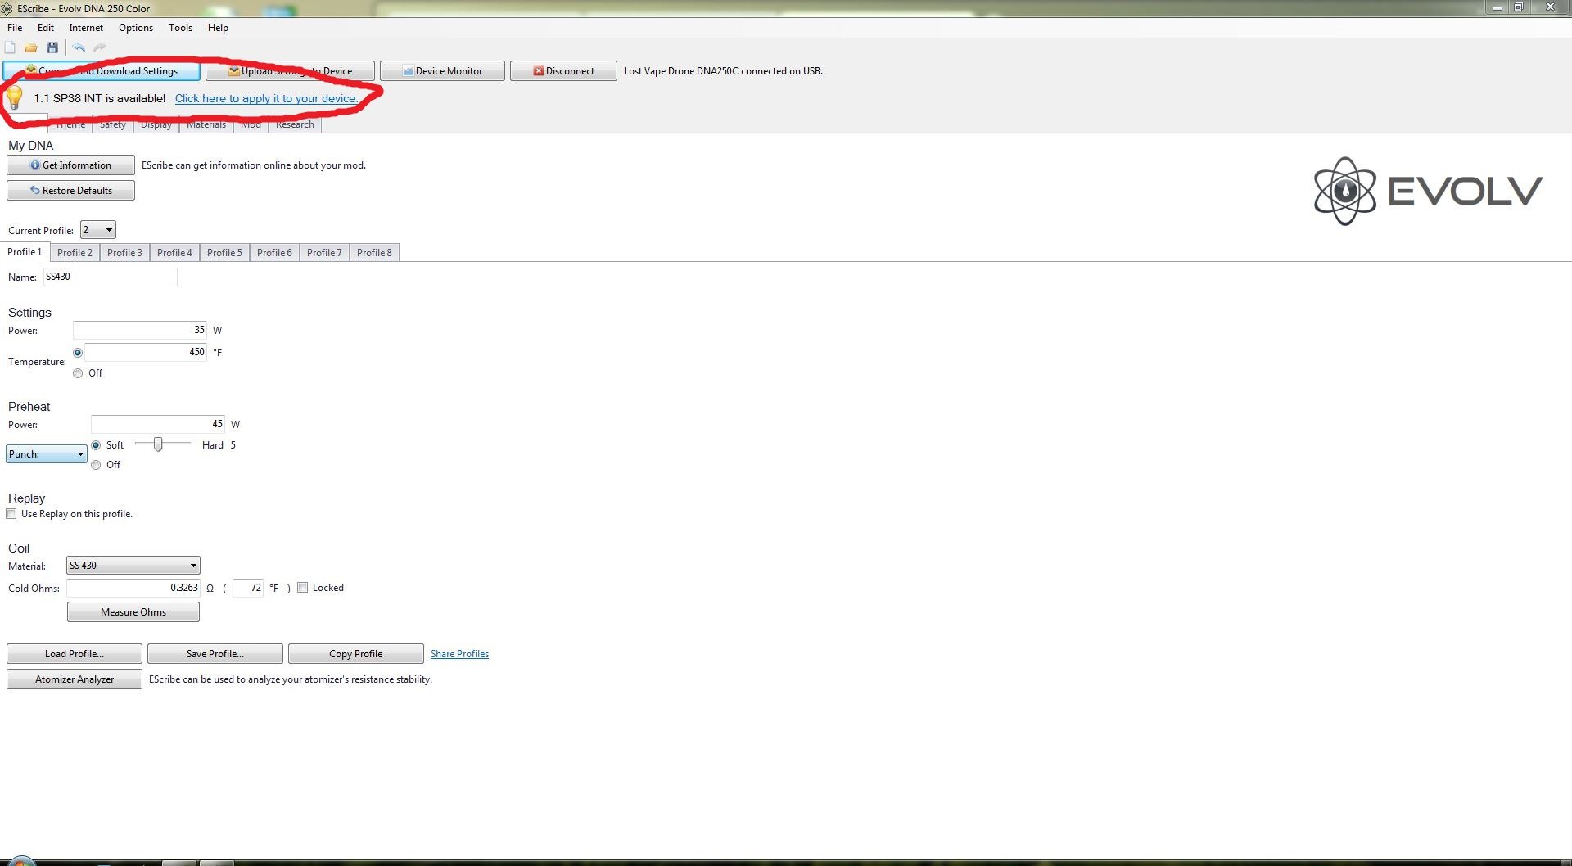Open the Punch preheat dropdown
This screenshot has width=1572, height=866.
coord(47,454)
